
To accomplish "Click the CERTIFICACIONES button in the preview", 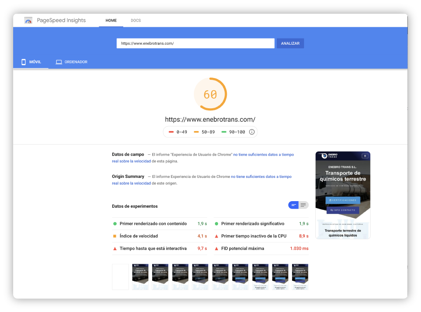I will point(343,200).
